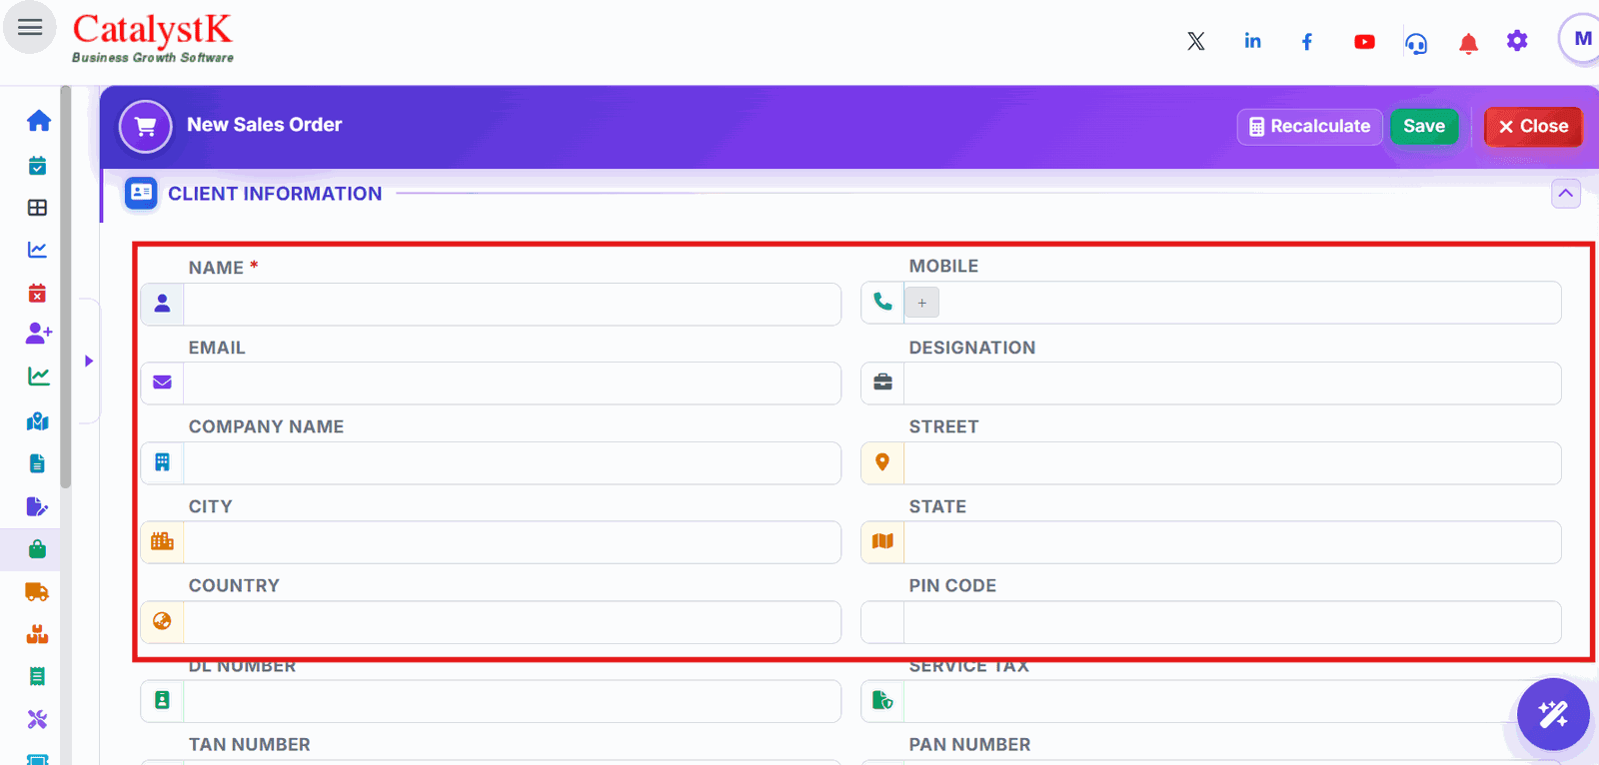The height and width of the screenshot is (765, 1599).
Task: Open the grid table sidebar icon
Action: (x=37, y=208)
